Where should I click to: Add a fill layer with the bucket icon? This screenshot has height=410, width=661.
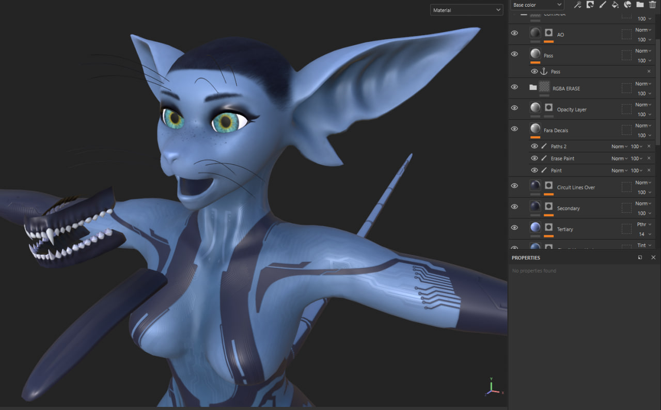click(x=615, y=5)
